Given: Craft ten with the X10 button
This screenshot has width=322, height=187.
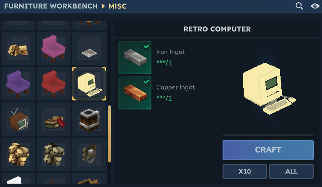Looking at the screenshot, I should [x=244, y=172].
